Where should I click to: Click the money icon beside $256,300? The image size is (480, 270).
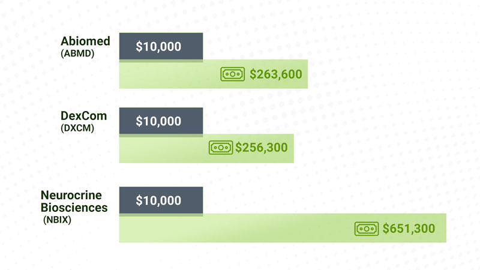click(221, 148)
